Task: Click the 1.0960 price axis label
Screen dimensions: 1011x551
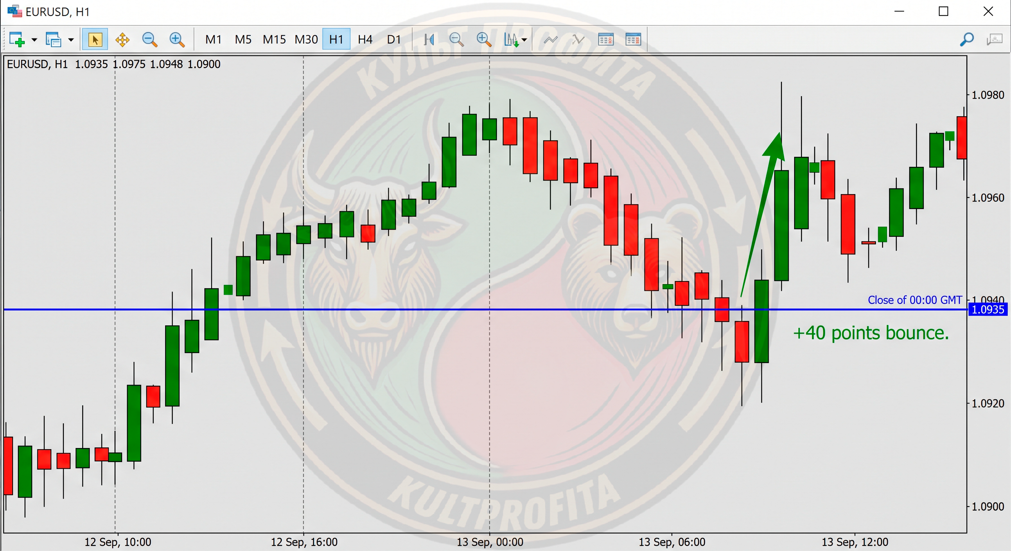Action: (988, 198)
